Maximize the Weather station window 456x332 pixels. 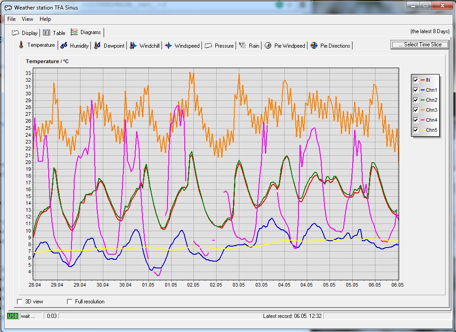[425, 6]
